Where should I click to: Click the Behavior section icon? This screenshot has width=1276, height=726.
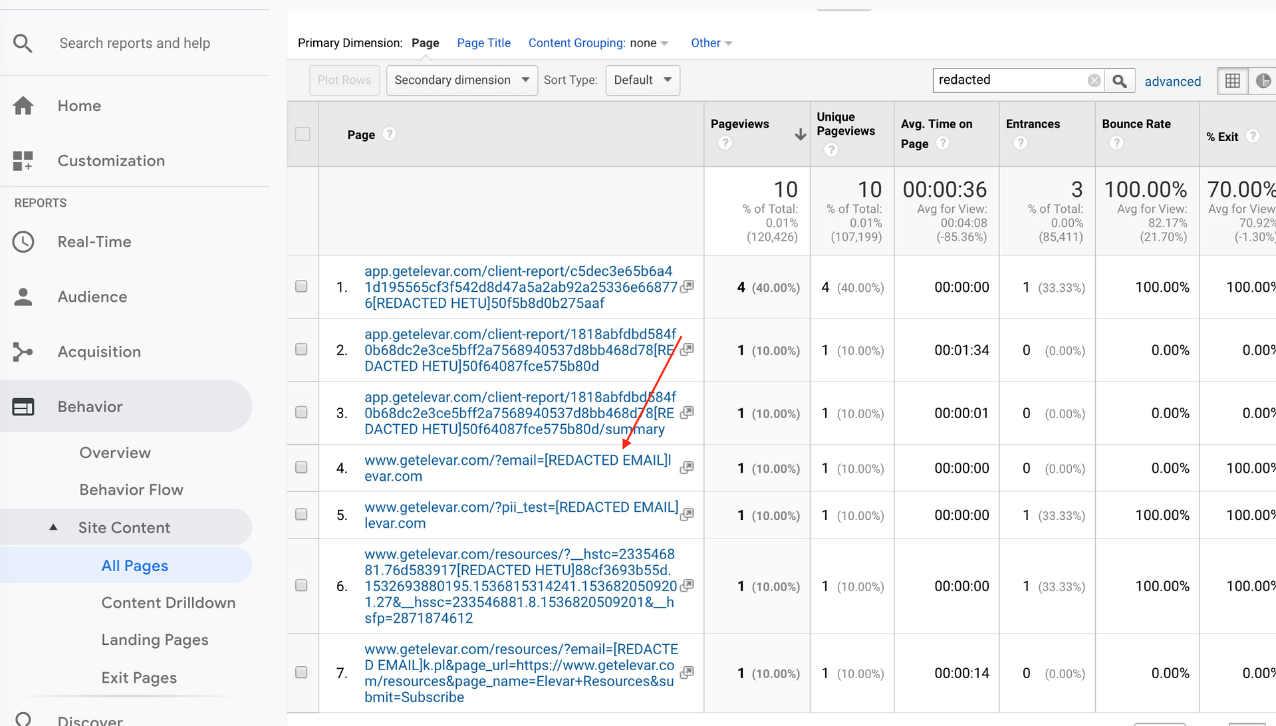click(23, 407)
